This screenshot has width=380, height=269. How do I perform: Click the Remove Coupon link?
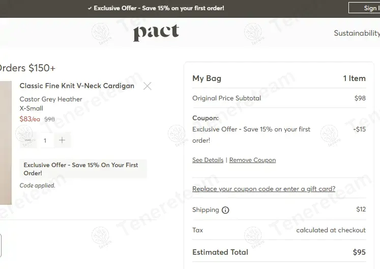(x=252, y=160)
